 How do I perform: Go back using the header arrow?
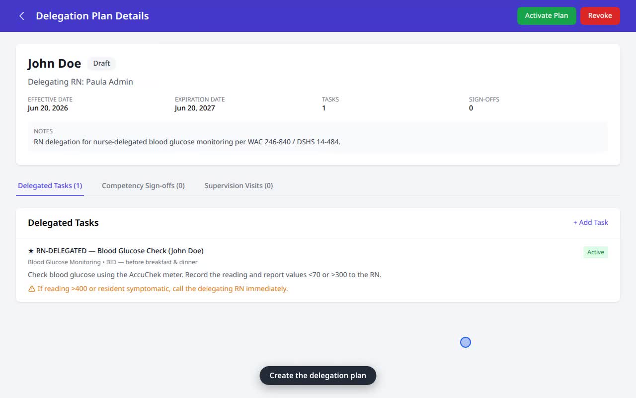tap(21, 16)
